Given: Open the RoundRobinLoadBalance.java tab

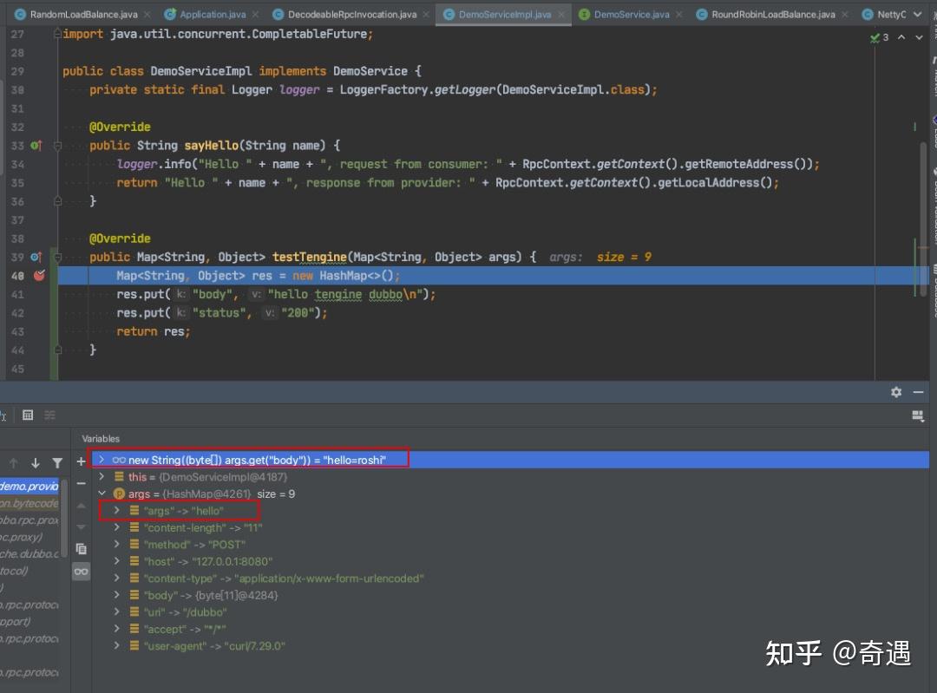Looking at the screenshot, I should point(773,14).
